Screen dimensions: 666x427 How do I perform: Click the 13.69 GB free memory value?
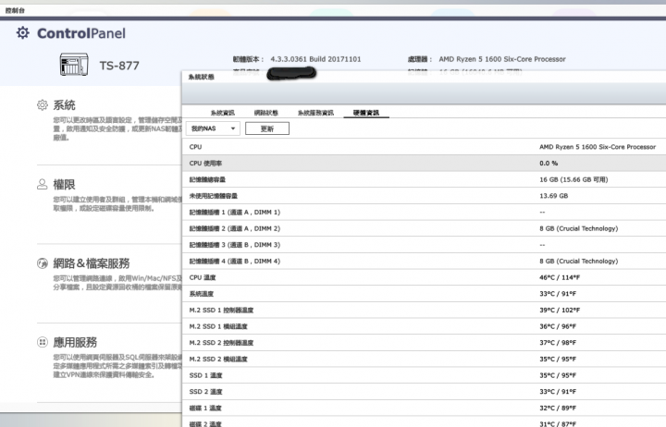coord(553,196)
